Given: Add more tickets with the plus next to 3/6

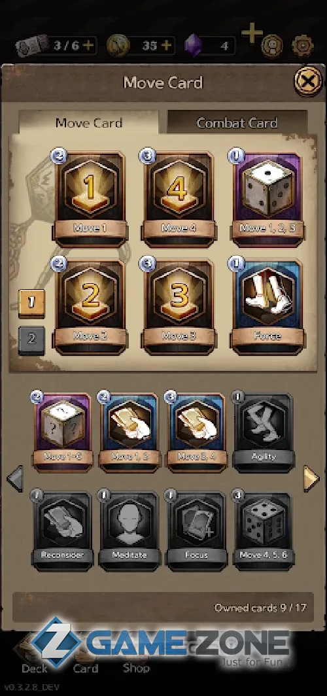Looking at the screenshot, I should coord(89,45).
